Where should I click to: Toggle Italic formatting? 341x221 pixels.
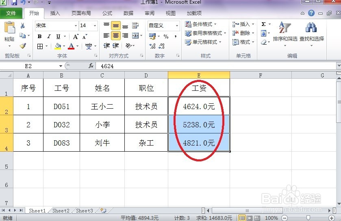tap(49, 36)
